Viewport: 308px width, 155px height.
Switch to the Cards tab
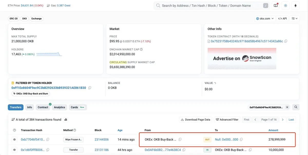coord(78,107)
